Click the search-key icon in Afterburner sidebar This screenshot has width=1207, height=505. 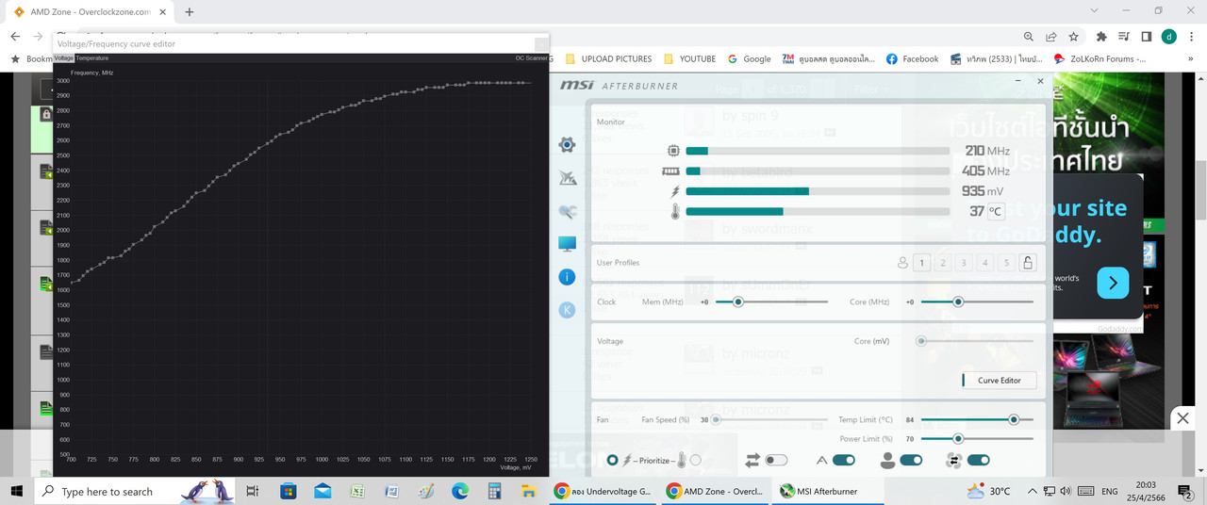(567, 212)
